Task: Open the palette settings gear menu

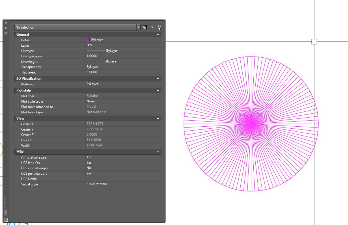Action: tap(6, 33)
